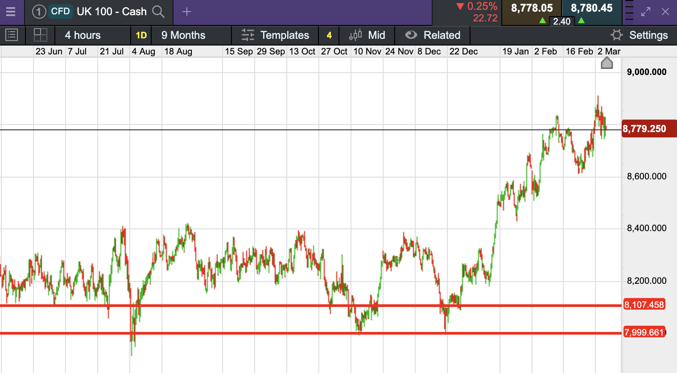Click the 8,600.000 price axis label

click(647, 177)
